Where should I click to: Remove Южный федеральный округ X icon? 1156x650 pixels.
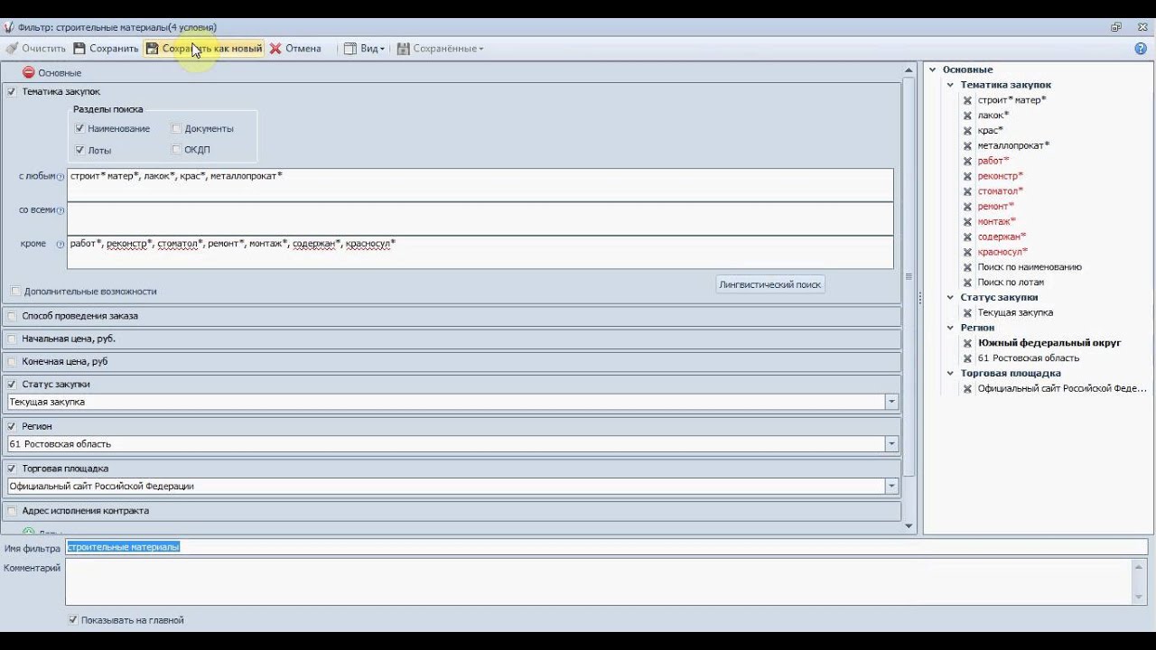[967, 343]
